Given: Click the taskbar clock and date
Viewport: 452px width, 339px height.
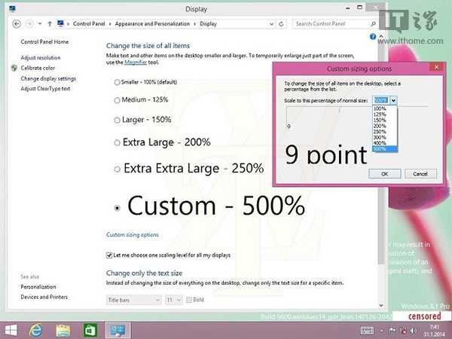Looking at the screenshot, I should click(435, 331).
